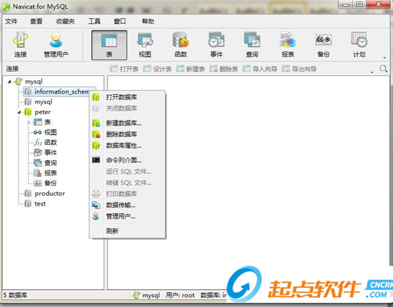The width and height of the screenshot is (393, 307).
Task: Collapse the peter database node
Action: click(x=19, y=112)
